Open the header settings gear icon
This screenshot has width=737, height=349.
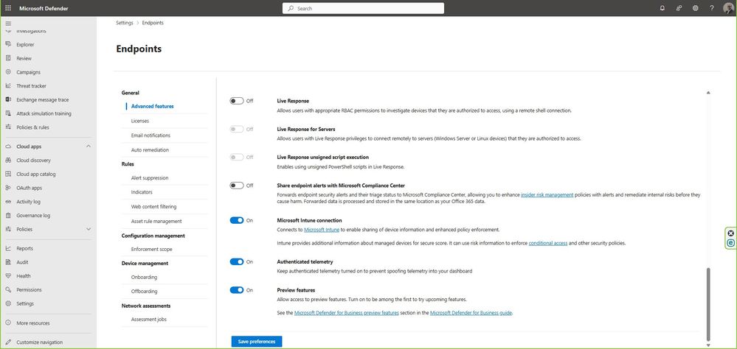(x=695, y=8)
